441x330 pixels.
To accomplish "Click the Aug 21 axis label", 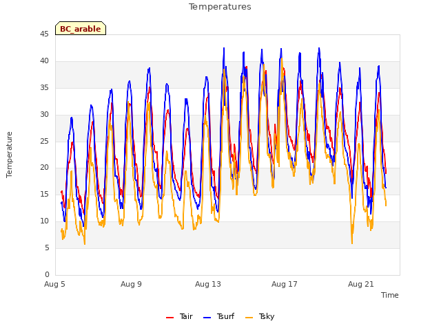I will pos(361,284).
